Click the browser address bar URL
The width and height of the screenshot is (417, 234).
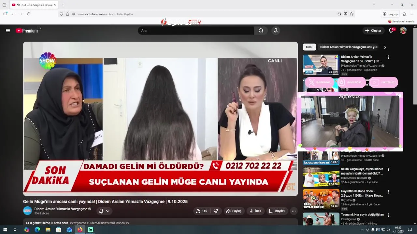click(x=105, y=14)
